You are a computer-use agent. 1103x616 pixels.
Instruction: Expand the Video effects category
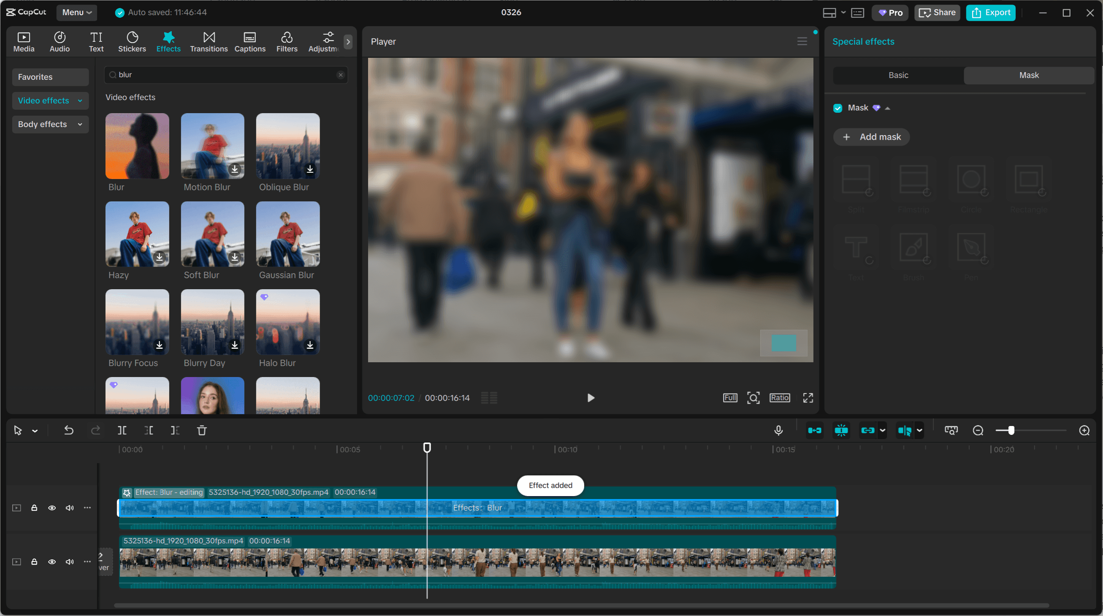[50, 100]
